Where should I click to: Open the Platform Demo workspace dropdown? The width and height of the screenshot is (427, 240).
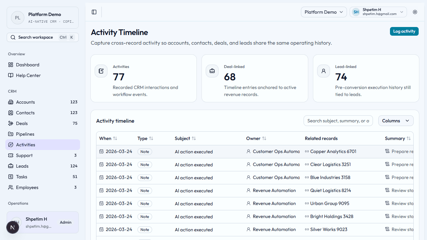point(324,12)
